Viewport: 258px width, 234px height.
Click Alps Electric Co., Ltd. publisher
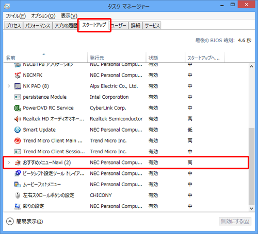pyautogui.click(x=114, y=86)
